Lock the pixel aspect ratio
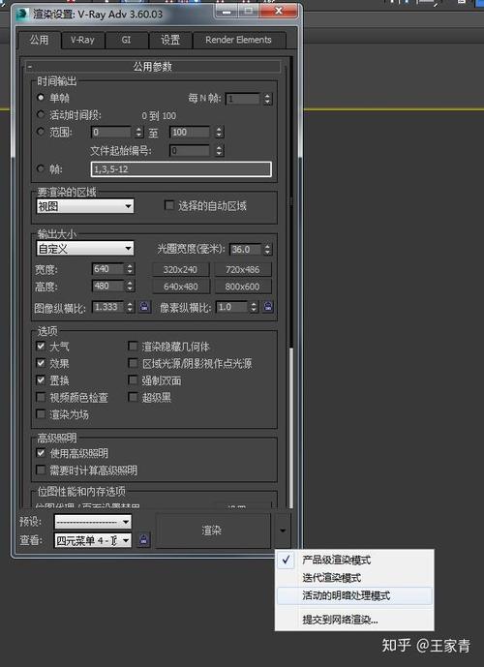The image size is (484, 667). (x=268, y=306)
